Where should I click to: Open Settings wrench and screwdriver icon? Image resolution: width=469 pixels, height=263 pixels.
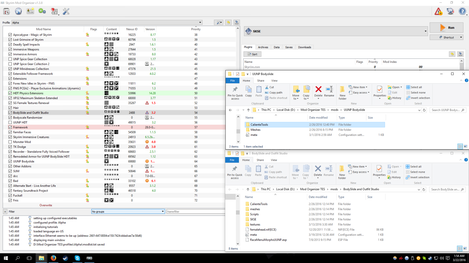tap(66, 11)
